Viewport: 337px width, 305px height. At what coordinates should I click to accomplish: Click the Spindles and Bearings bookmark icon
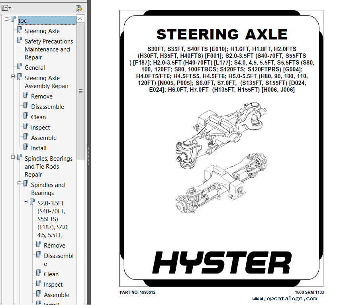26,183
